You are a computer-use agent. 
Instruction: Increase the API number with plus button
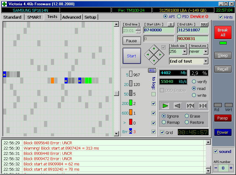[x=231, y=168]
